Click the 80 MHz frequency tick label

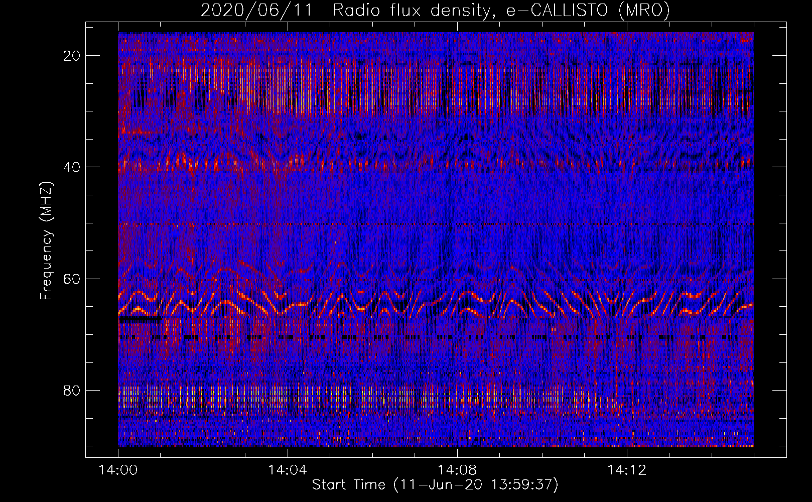[x=72, y=390]
